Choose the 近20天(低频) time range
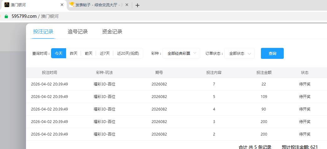Image resolution: width=327 pixels, height=149 pixels. click(x=128, y=54)
